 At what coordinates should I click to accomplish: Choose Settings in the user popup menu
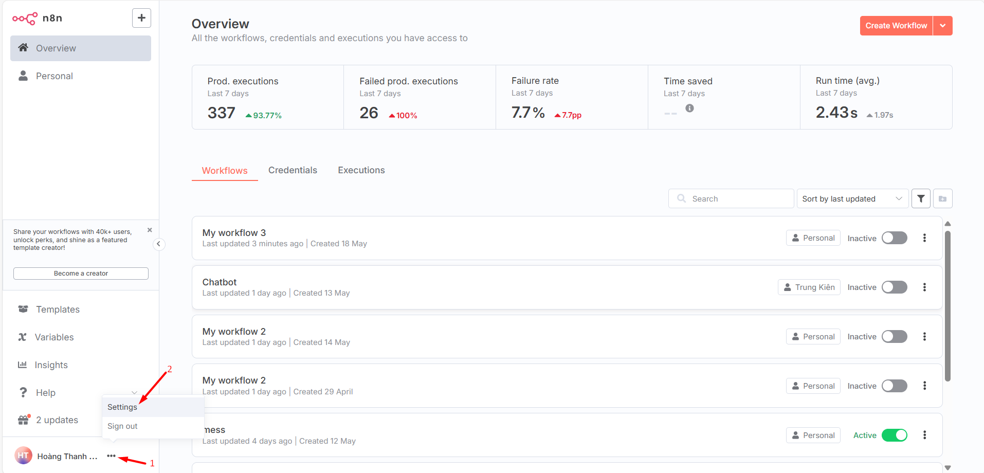click(x=153, y=407)
